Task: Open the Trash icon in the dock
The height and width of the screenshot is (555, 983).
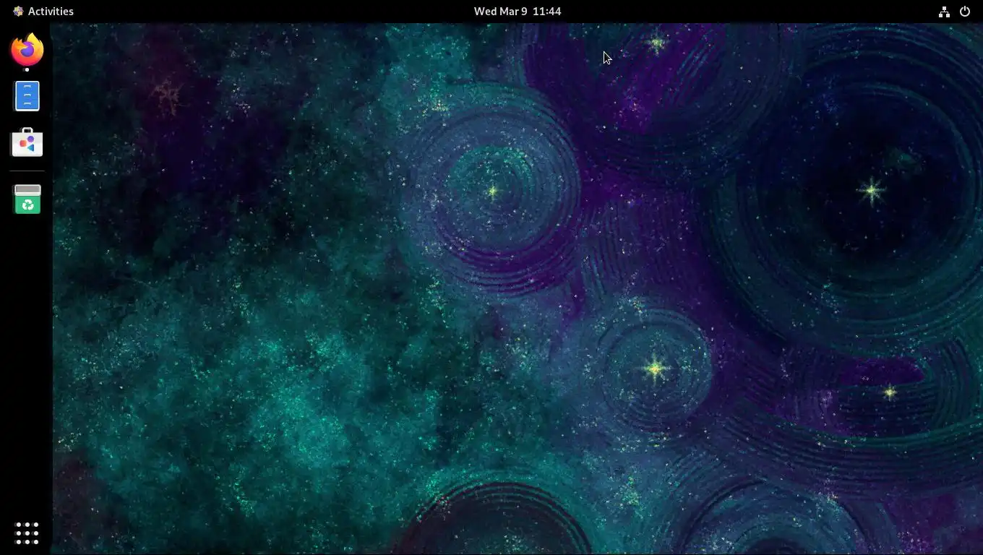Action: [x=27, y=199]
